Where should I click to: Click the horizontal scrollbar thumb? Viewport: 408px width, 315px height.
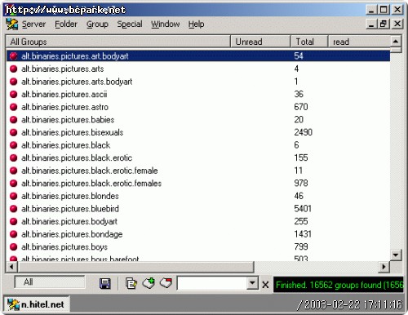[x=135, y=267]
